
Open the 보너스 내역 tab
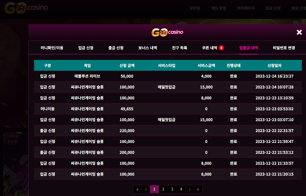click(x=148, y=48)
